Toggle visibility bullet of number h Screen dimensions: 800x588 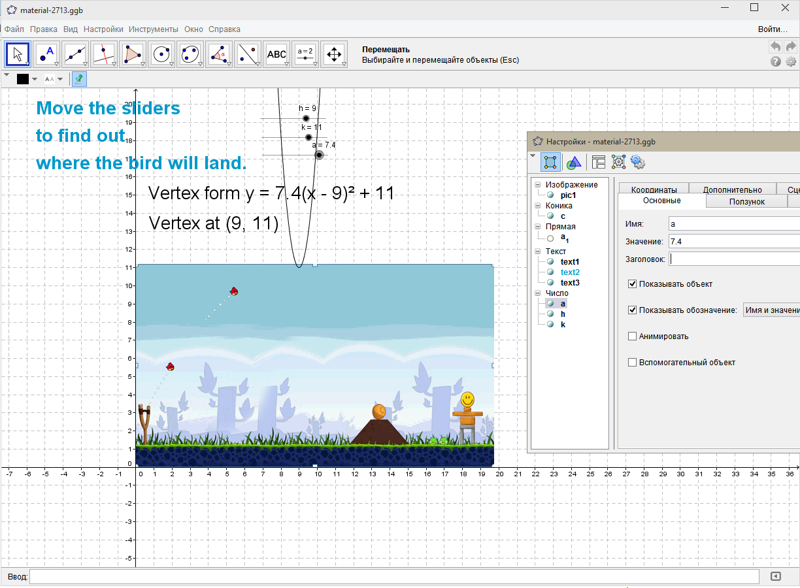point(550,314)
